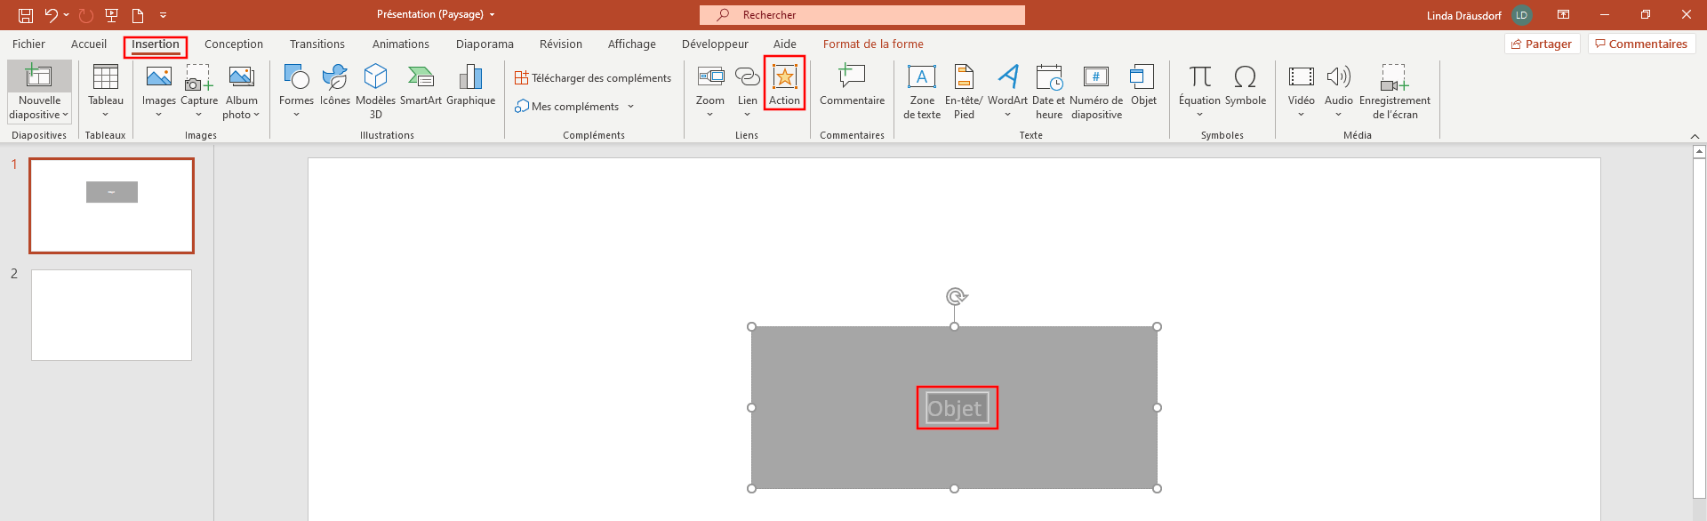Open the Commentaires pane button
Viewport: 1707px width, 521px height.
click(1642, 44)
